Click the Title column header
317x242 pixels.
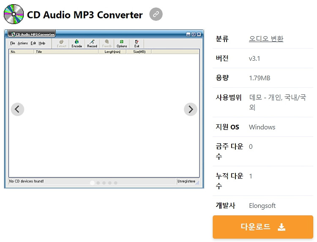(x=66, y=52)
